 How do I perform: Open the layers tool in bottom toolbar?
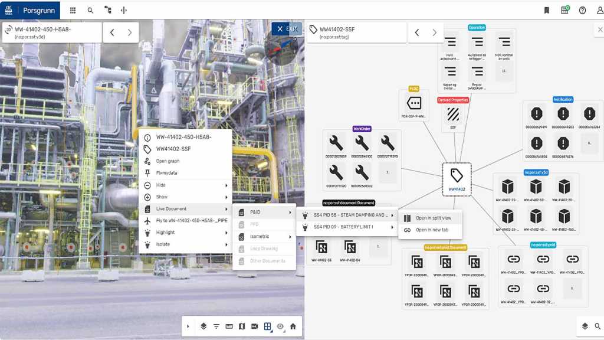tap(203, 326)
